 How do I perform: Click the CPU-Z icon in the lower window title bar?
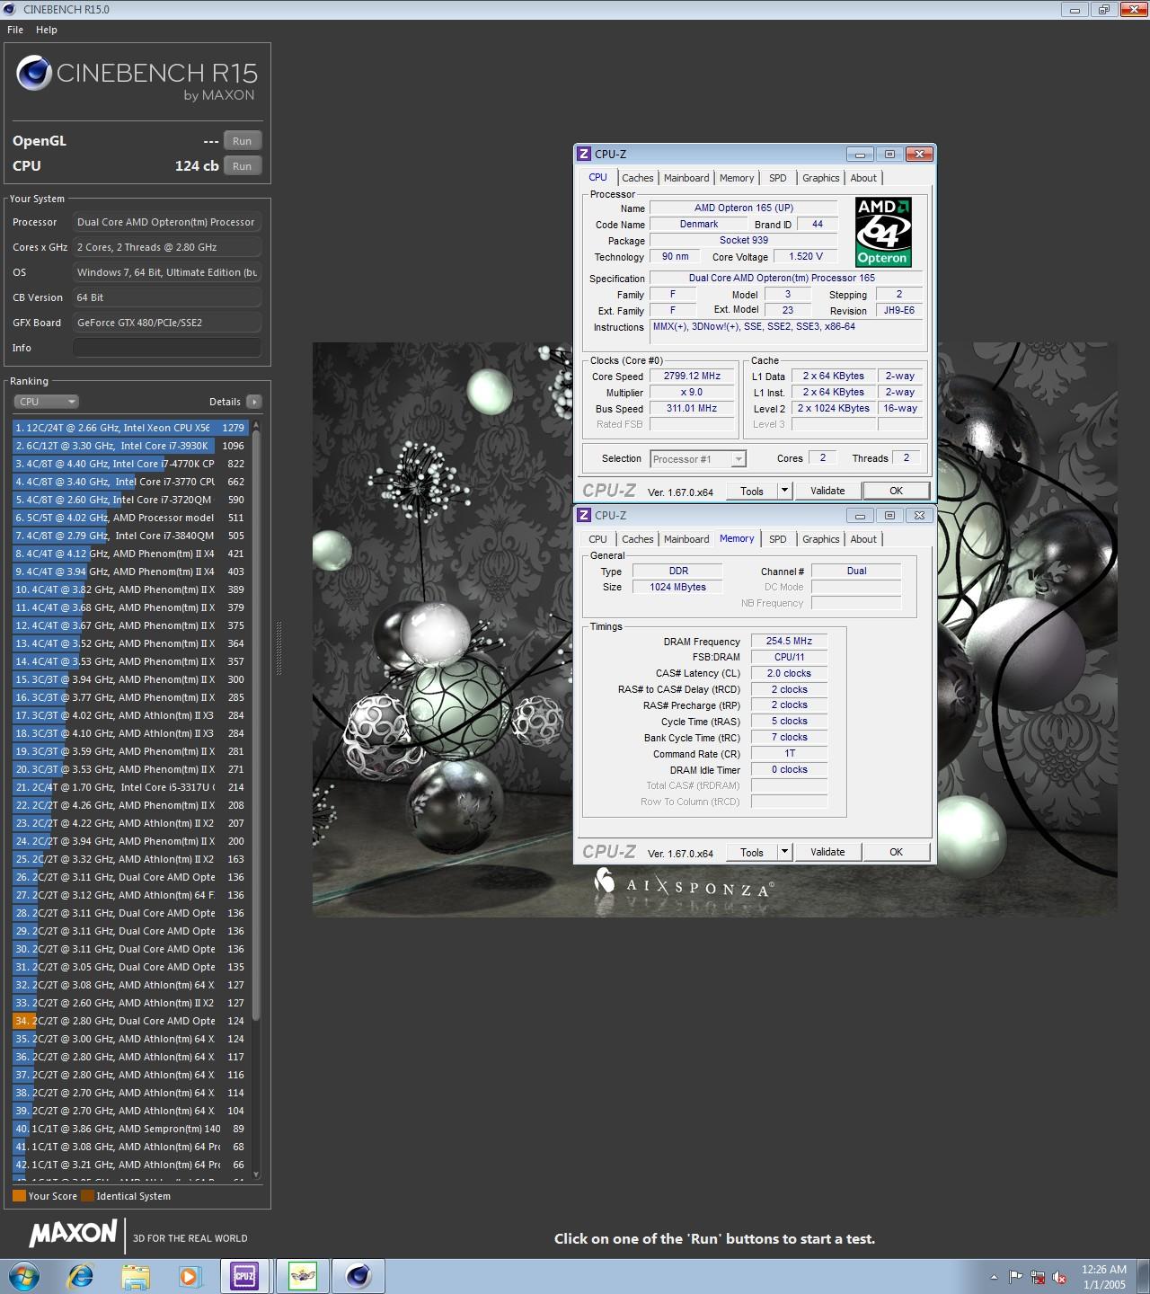(584, 515)
